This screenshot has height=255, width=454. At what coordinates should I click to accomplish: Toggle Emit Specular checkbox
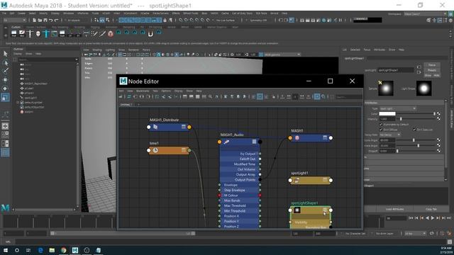(414, 130)
